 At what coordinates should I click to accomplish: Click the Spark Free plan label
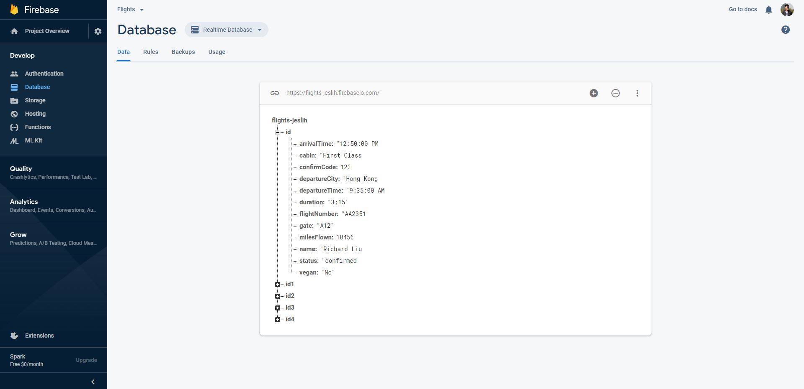(x=26, y=360)
